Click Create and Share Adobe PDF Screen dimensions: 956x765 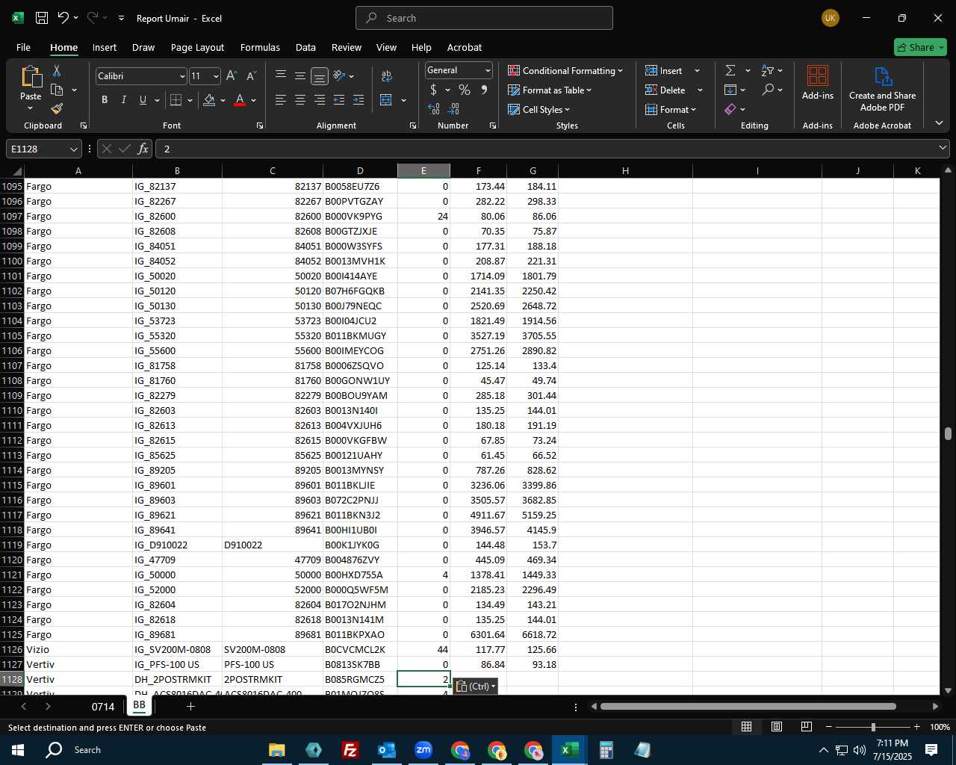pyautogui.click(x=882, y=90)
